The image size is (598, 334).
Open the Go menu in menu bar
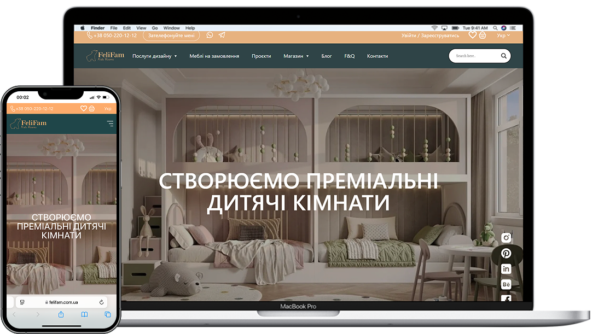[x=155, y=28]
